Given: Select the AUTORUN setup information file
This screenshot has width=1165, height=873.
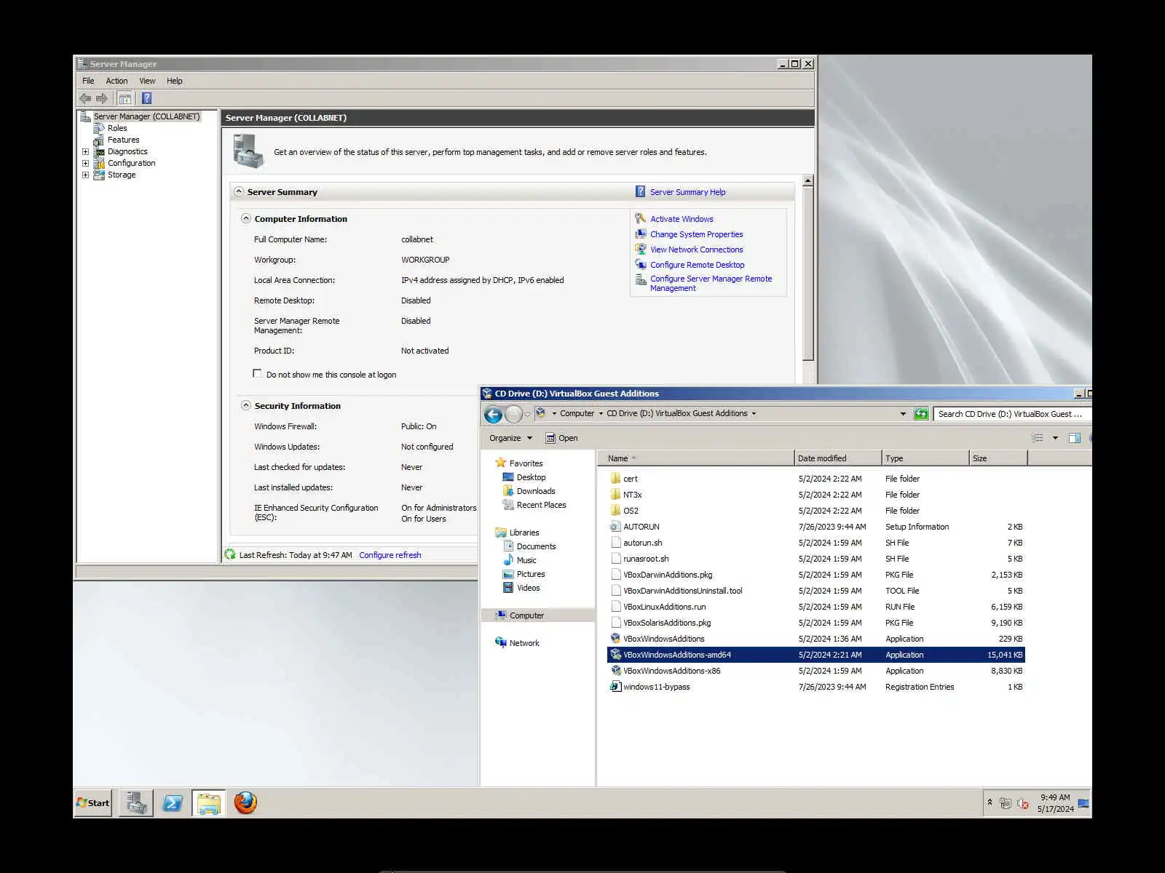Looking at the screenshot, I should pos(641,527).
